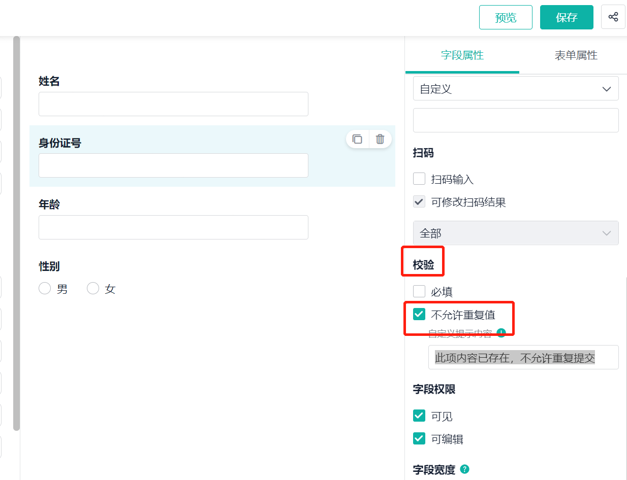
Task: Switch to 字段属性 tab
Action: click(462, 55)
